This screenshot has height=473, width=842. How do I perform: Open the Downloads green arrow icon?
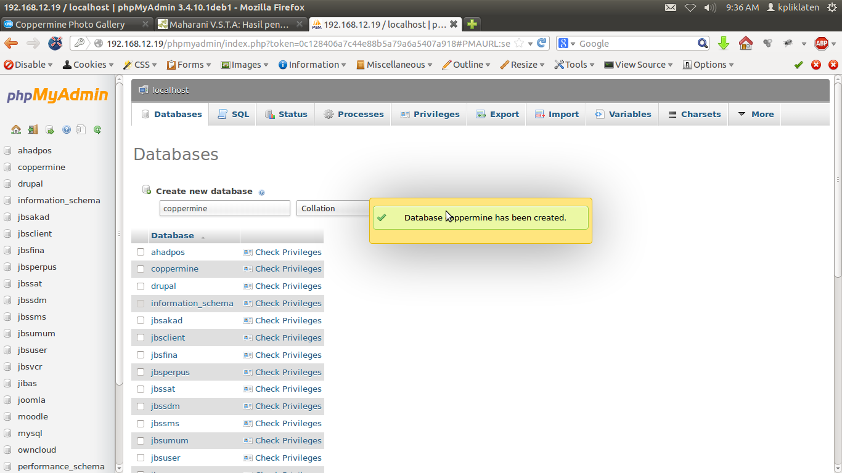click(724, 43)
